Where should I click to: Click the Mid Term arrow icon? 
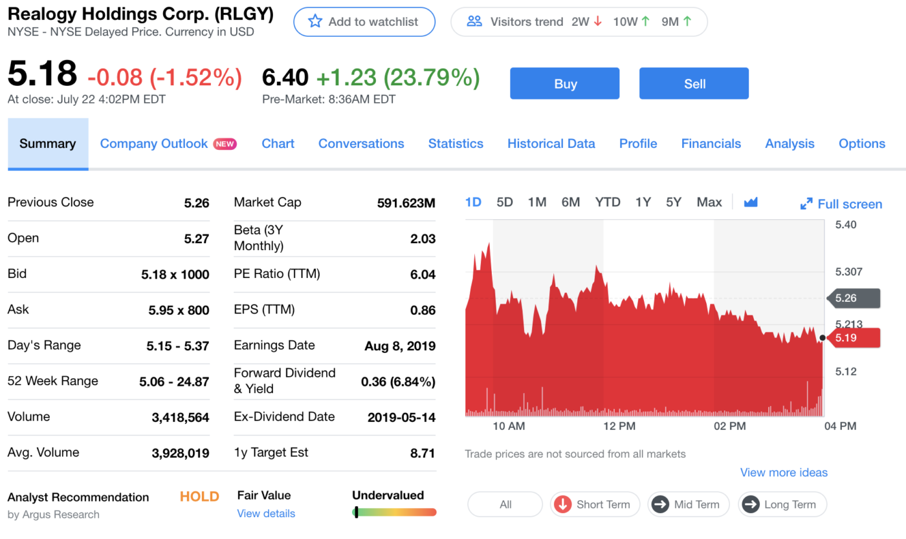pyautogui.click(x=660, y=505)
